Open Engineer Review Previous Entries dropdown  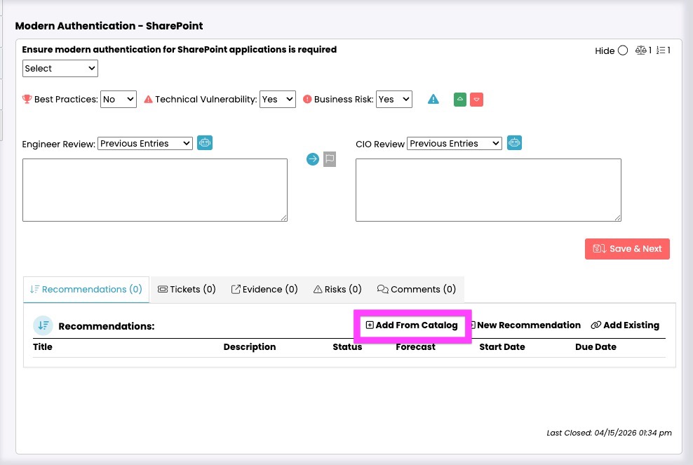coord(145,144)
